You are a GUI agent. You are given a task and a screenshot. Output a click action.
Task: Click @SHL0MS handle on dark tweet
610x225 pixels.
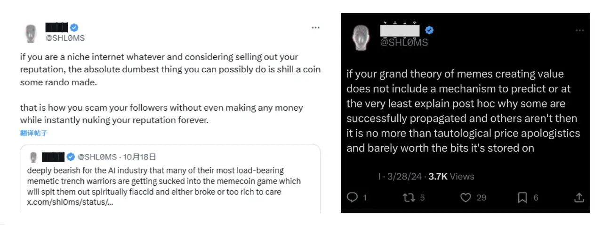404,42
